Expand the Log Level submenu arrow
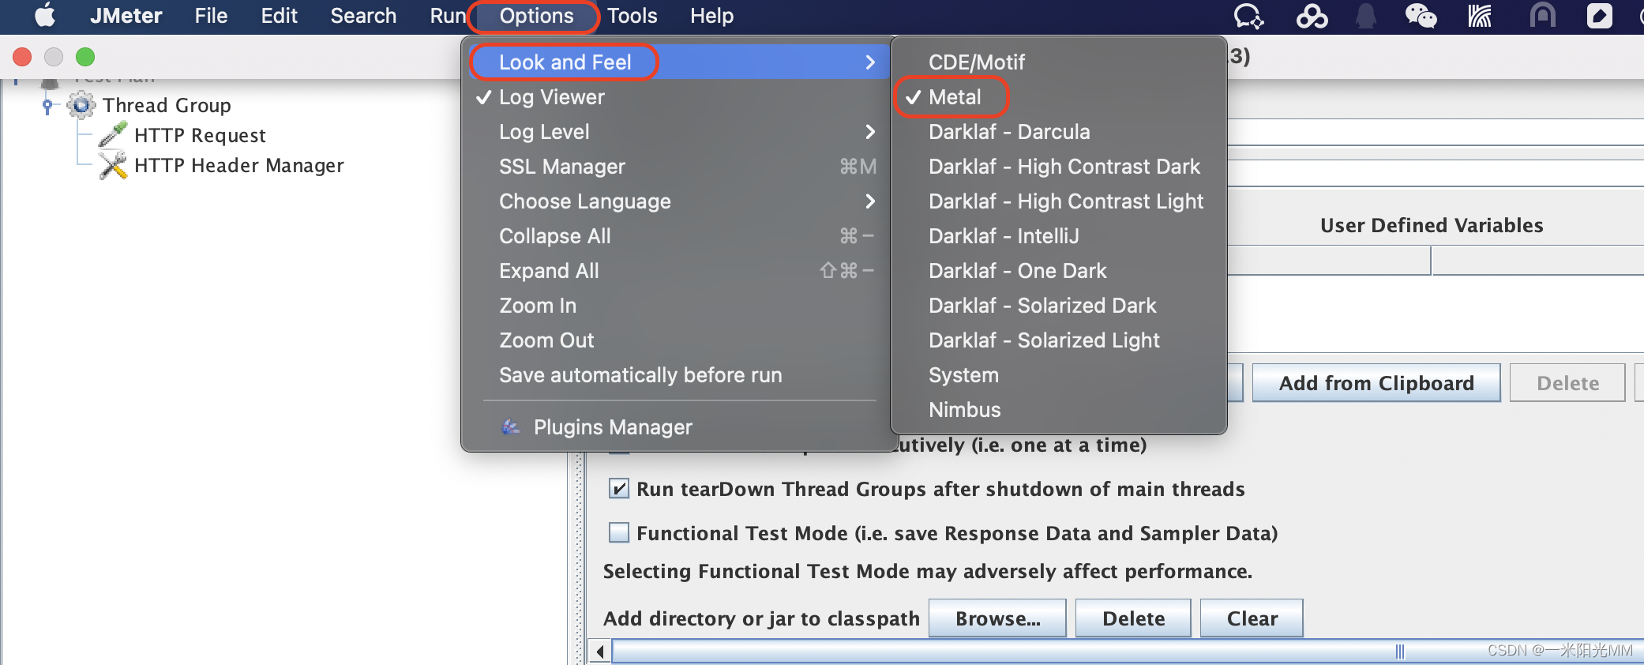 coord(870,132)
